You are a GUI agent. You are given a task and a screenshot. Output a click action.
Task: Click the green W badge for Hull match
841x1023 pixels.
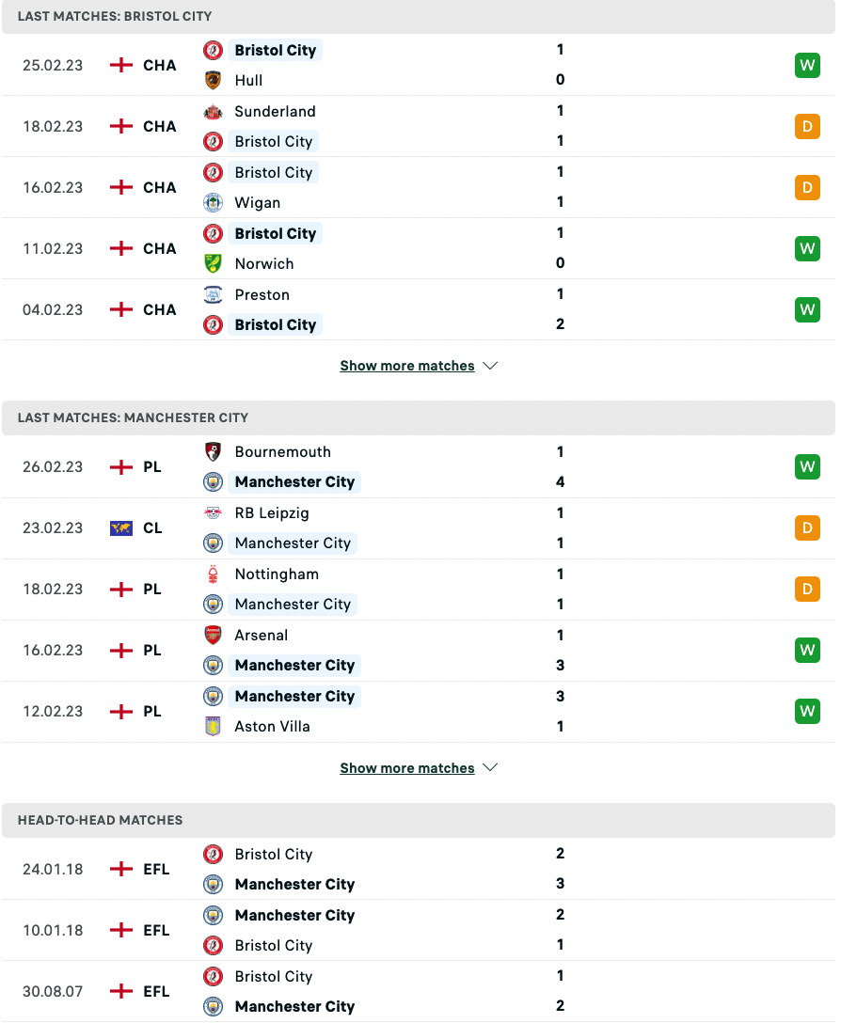pyautogui.click(x=807, y=65)
